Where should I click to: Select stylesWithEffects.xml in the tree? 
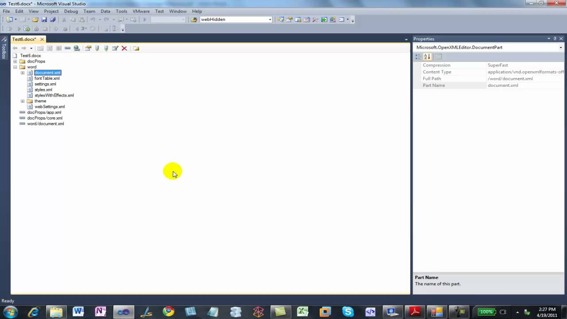click(54, 95)
